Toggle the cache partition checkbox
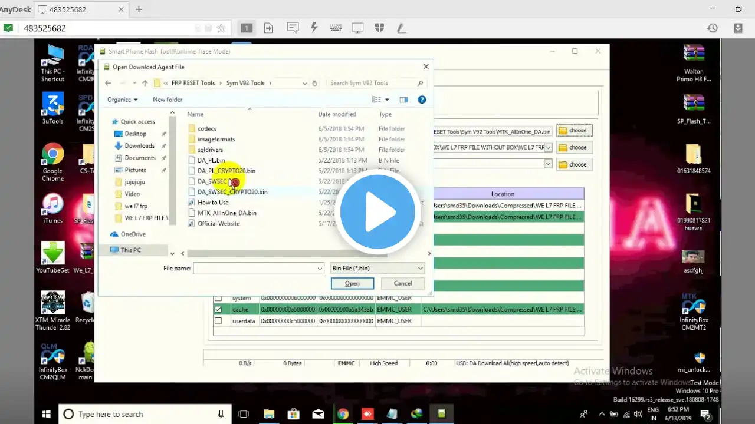 218,309
